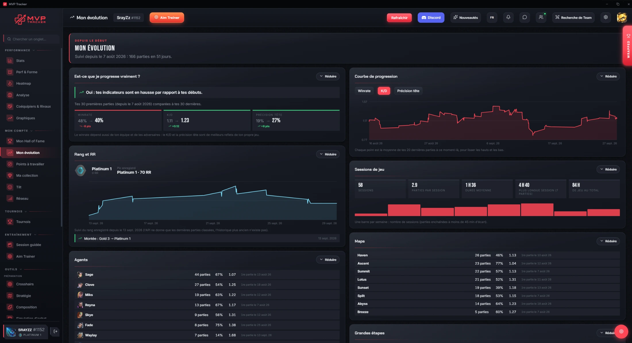632x343 pixels.
Task: Reduce the Rang et RR panel
Action: point(328,154)
